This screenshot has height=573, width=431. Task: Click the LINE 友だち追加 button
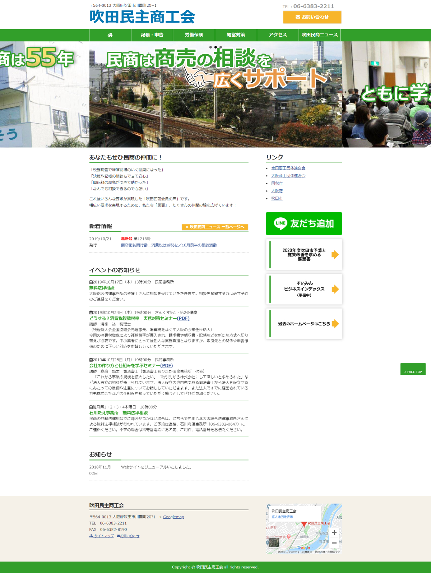(x=304, y=223)
